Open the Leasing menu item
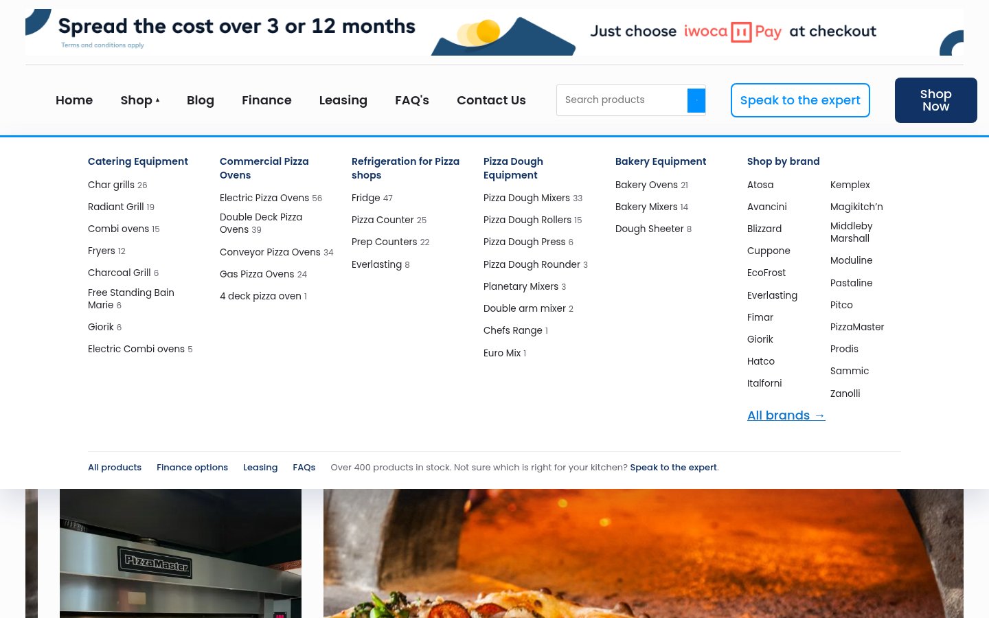989x618 pixels. point(343,100)
